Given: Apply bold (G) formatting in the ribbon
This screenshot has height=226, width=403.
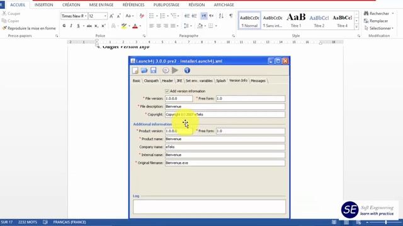Looking at the screenshot, I should 64,26.
